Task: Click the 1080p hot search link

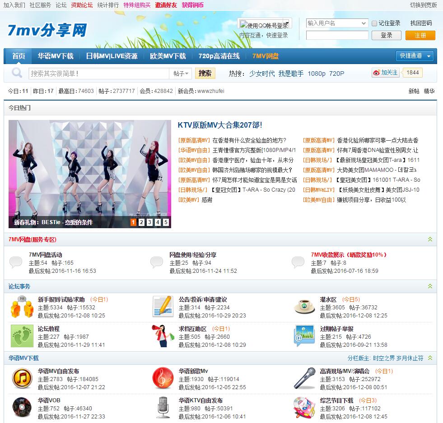Action: click(317, 74)
